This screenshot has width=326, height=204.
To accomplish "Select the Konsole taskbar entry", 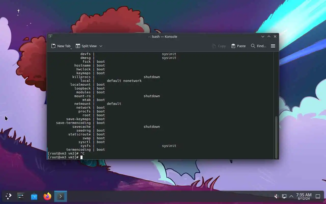I will (x=61, y=196).
